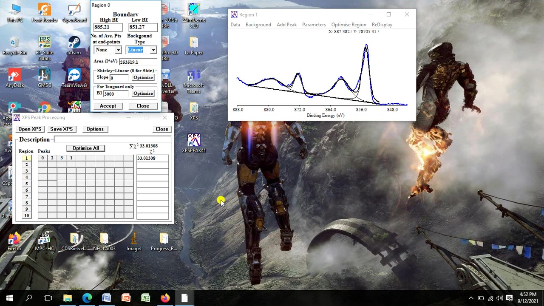Open Options in XPS Peak Processing
This screenshot has height=306, width=544.
pos(95,129)
